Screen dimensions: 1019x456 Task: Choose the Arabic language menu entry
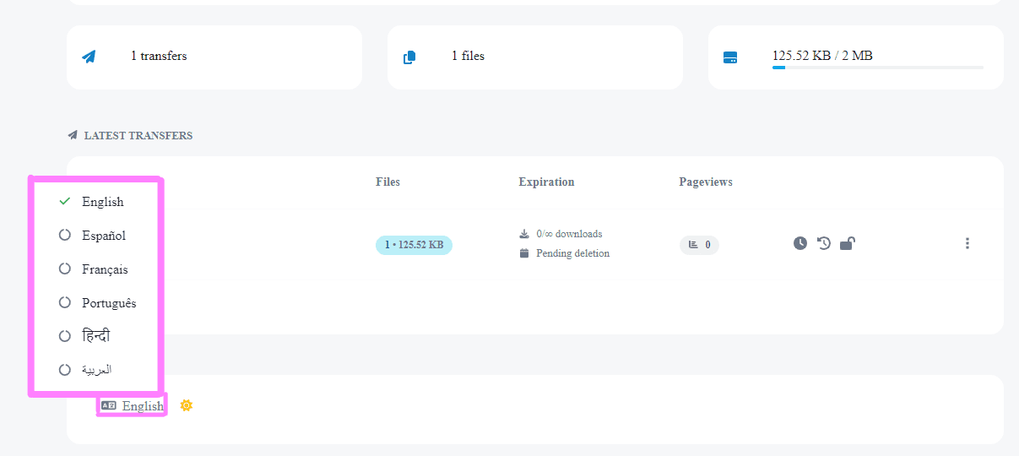96,370
